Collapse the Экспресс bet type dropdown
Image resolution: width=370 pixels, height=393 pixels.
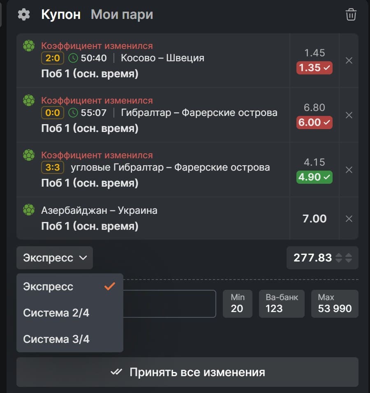pos(55,258)
